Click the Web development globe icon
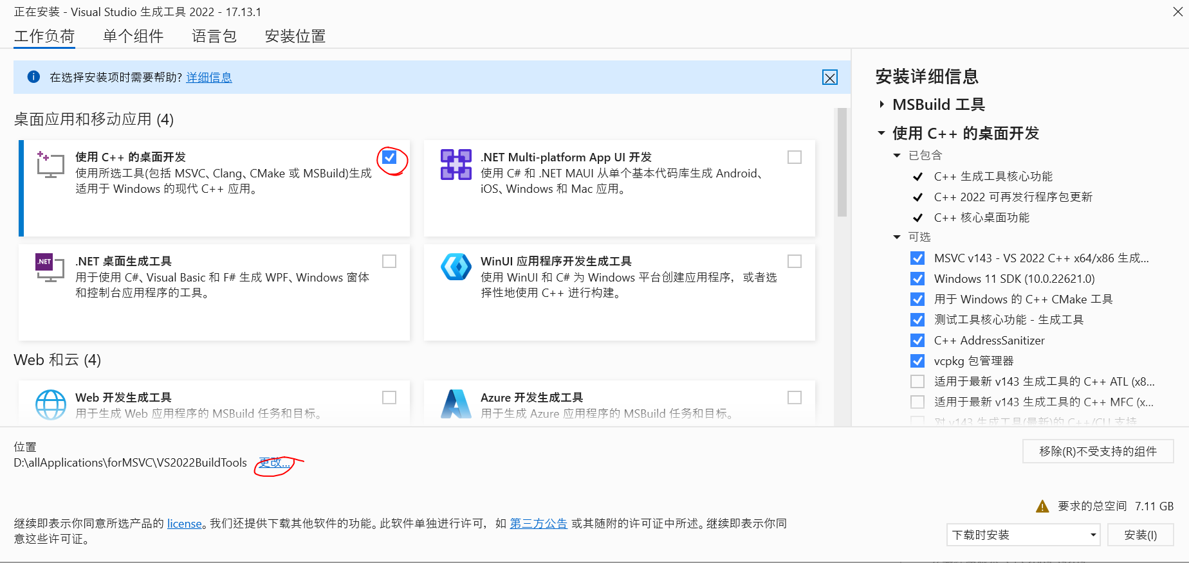The image size is (1189, 563). tap(51, 405)
